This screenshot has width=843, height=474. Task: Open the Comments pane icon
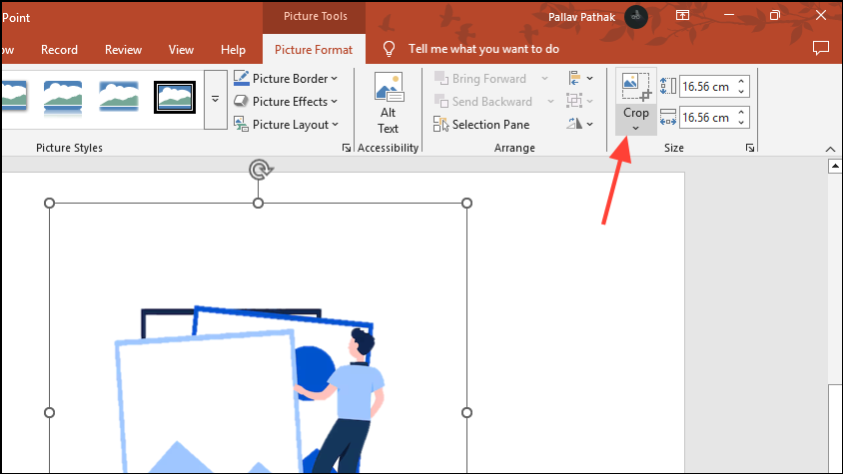point(821,48)
